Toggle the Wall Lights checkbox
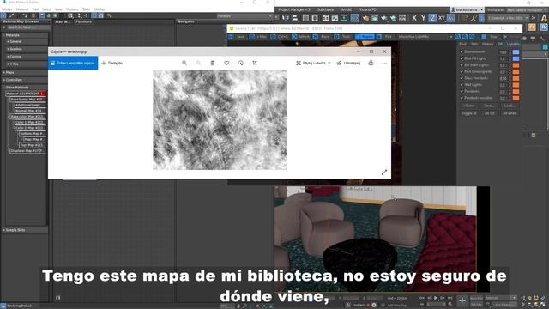This screenshot has width=549, height=309. pos(462,85)
